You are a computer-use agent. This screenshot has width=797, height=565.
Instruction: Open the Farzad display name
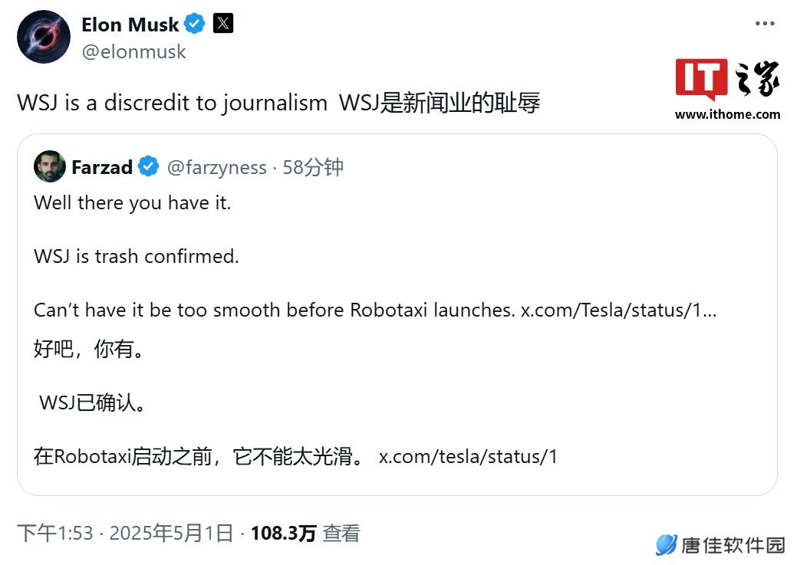click(x=102, y=167)
